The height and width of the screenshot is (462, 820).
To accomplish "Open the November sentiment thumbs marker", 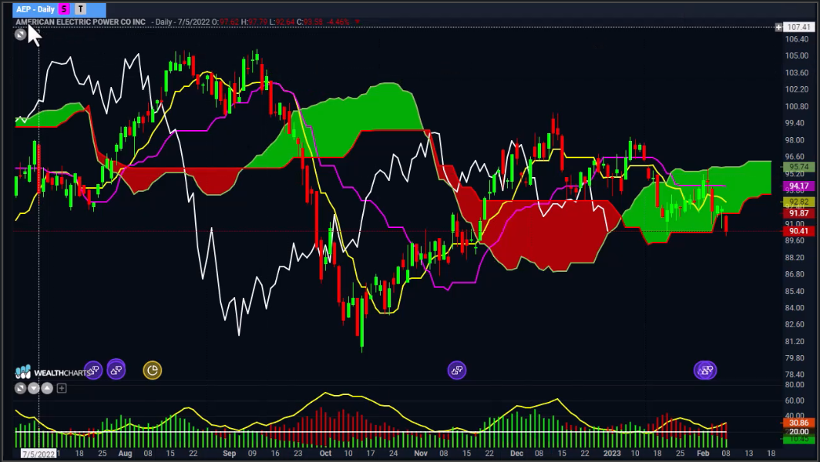I will [456, 370].
